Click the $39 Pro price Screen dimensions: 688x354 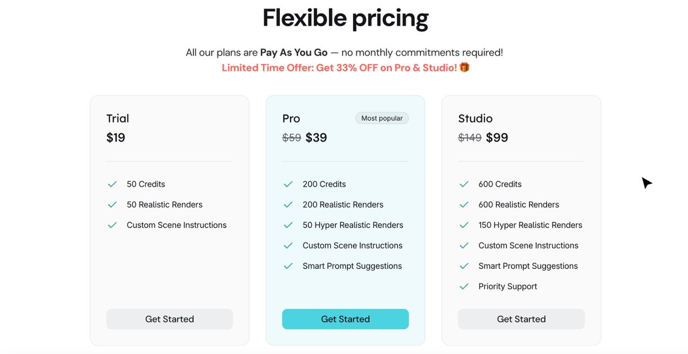click(x=316, y=138)
